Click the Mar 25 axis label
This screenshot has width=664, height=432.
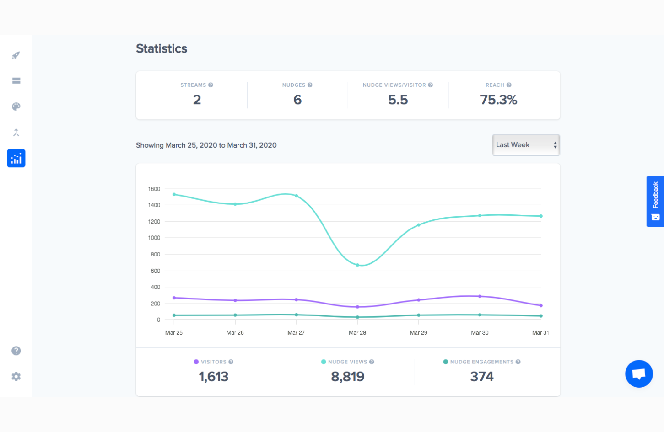tap(174, 333)
